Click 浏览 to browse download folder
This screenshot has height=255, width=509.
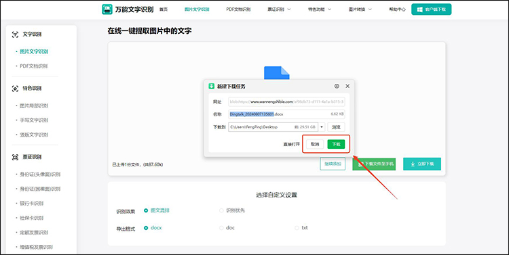(336, 127)
